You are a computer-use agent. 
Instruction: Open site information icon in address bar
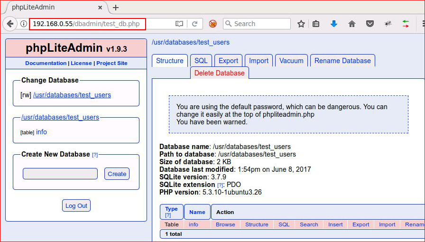click(24, 24)
